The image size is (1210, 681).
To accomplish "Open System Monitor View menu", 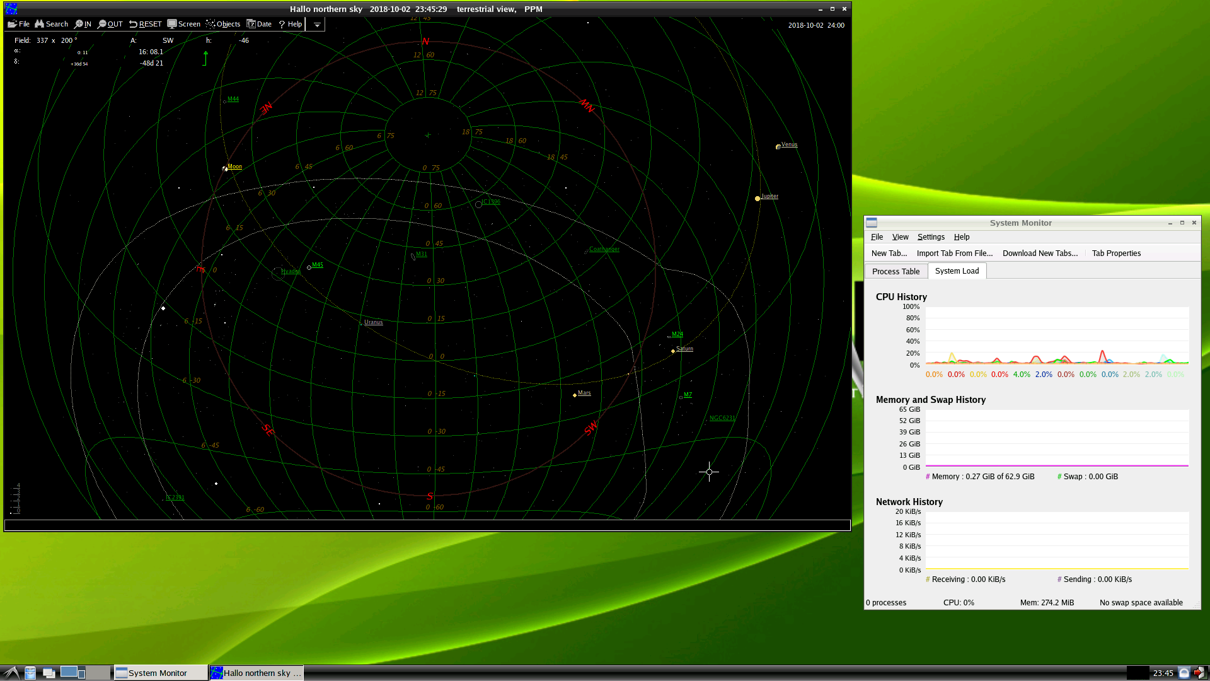I will [900, 237].
